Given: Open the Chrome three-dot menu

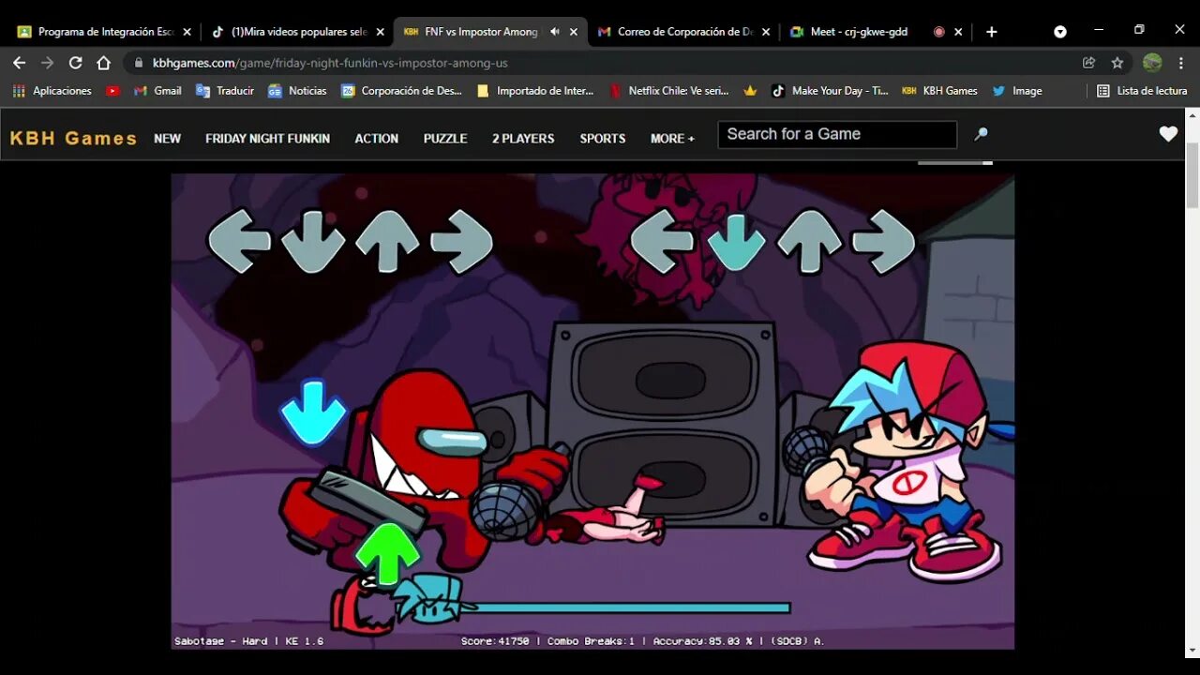Looking at the screenshot, I should click(1180, 63).
